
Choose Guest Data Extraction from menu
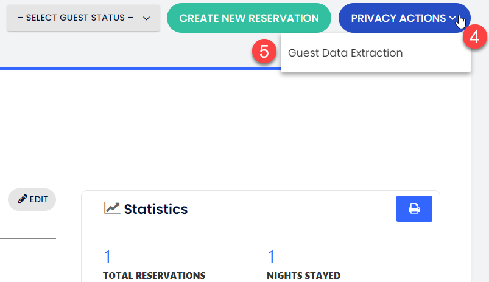[345, 53]
